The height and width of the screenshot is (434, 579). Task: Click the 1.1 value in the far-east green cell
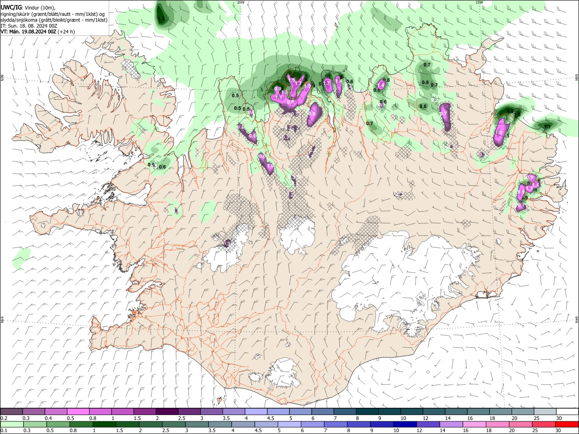pyautogui.click(x=547, y=127)
